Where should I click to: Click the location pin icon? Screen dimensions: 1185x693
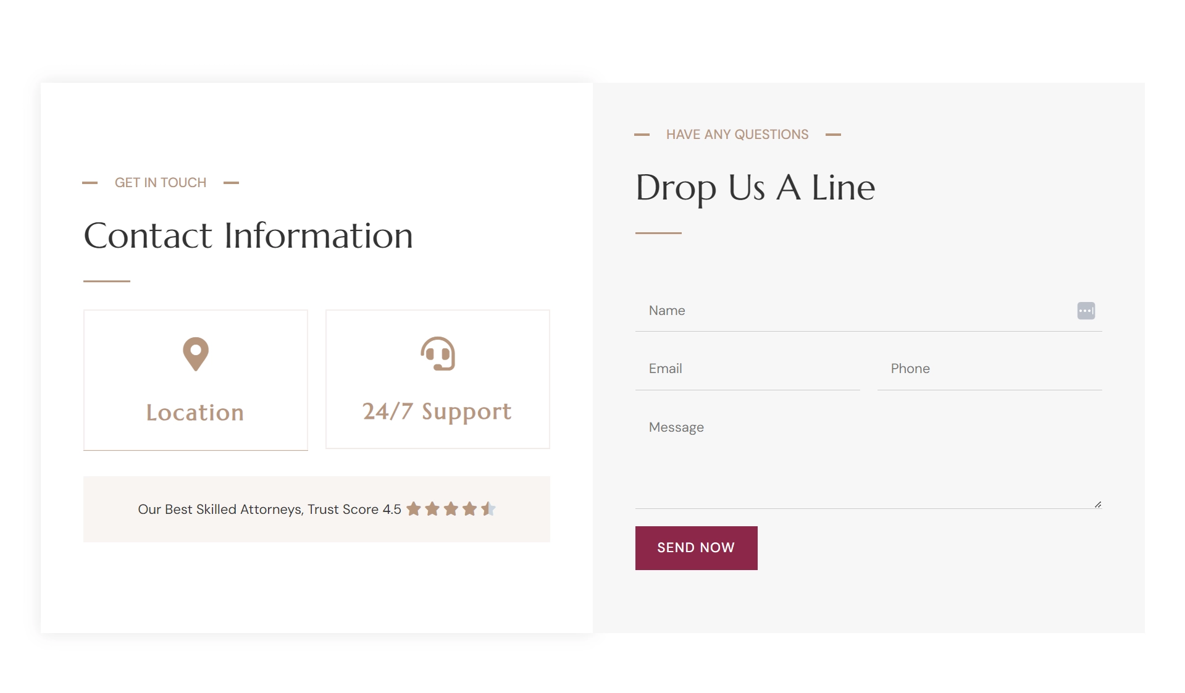click(196, 354)
